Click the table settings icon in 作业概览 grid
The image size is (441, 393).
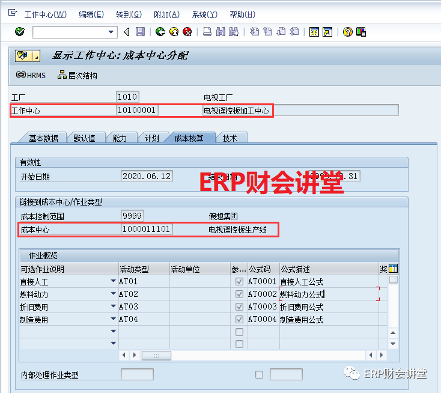pos(394,269)
